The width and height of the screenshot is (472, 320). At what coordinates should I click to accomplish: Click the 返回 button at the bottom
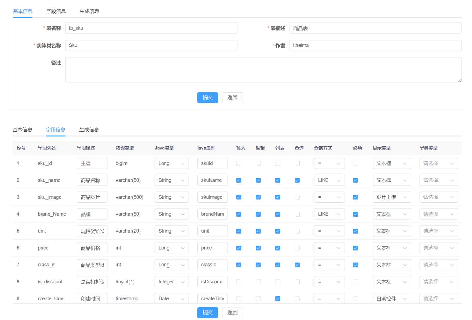232,313
